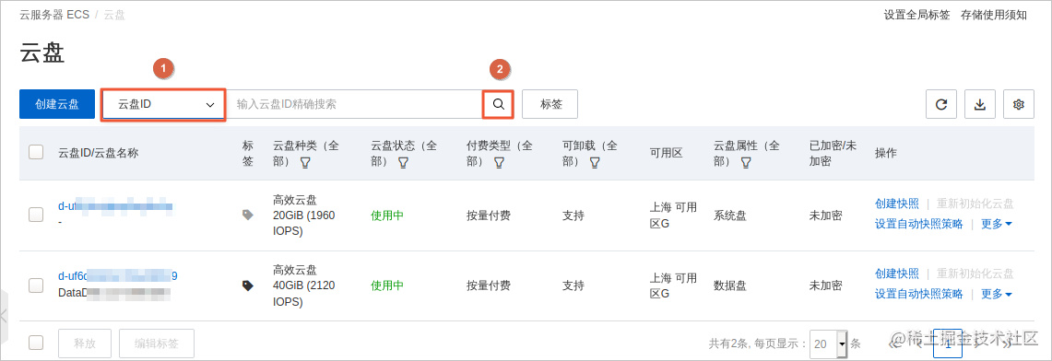Expand 更多 menu for system disk
The width and height of the screenshot is (1052, 361).
[997, 224]
